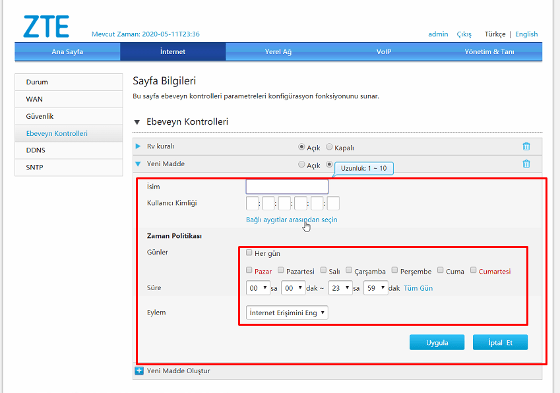Open DDNS in the sidebar

[x=69, y=150]
